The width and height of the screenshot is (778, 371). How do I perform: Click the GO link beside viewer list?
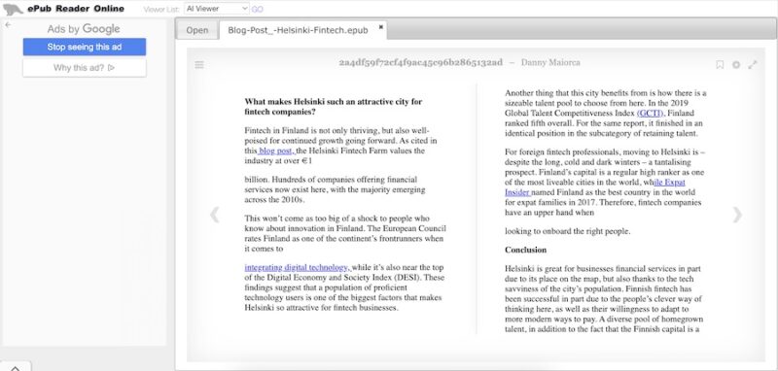point(257,9)
